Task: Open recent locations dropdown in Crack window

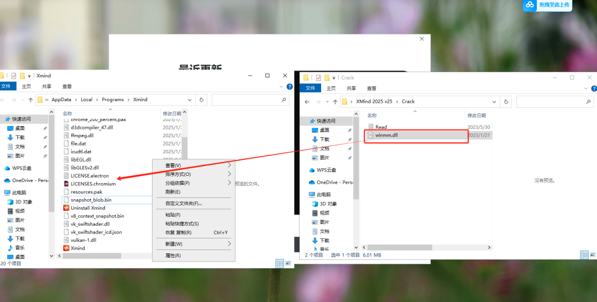Action: (x=327, y=102)
